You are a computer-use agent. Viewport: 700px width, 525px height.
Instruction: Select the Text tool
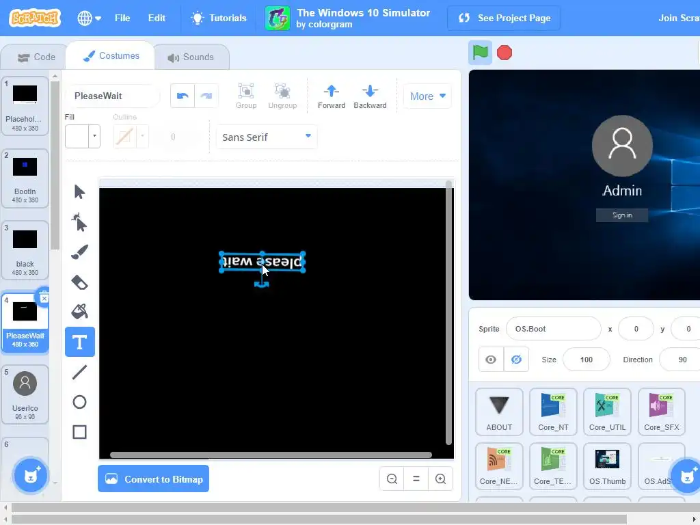tap(79, 342)
